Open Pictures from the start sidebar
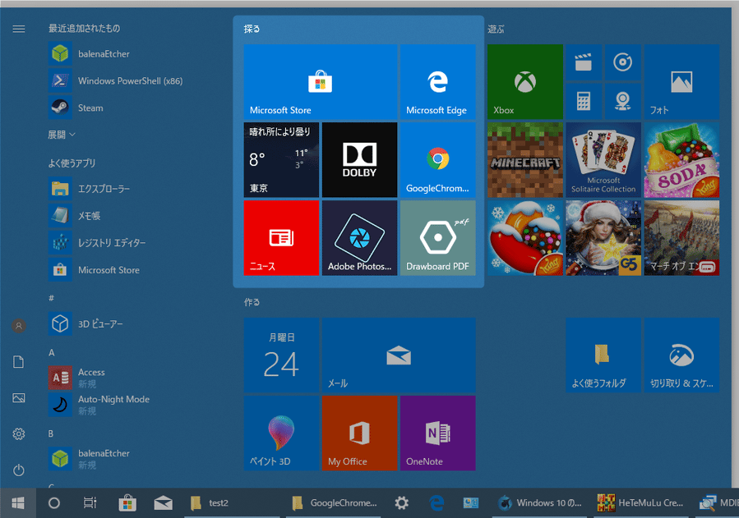The width and height of the screenshot is (739, 518). coord(19,398)
